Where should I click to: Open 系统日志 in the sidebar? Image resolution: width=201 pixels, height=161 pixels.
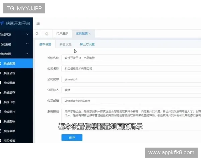16,102
